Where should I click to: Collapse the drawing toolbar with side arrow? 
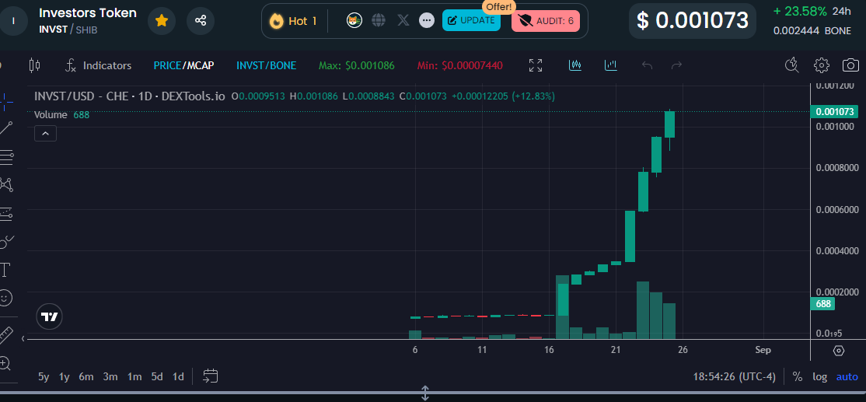23,338
